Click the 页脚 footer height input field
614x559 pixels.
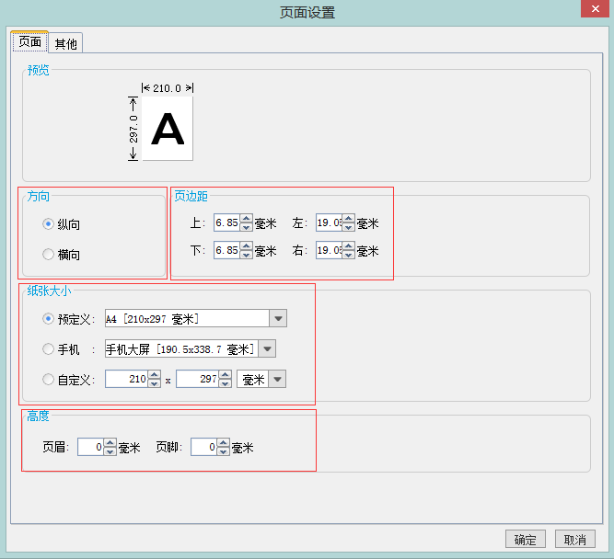(x=203, y=447)
